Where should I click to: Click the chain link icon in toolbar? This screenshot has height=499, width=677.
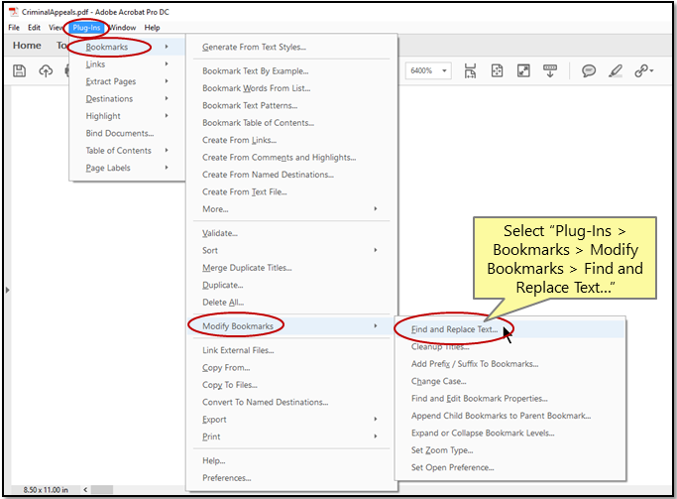(643, 70)
